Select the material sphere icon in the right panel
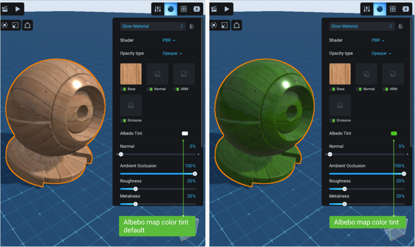415x247 pixels. click(380, 9)
